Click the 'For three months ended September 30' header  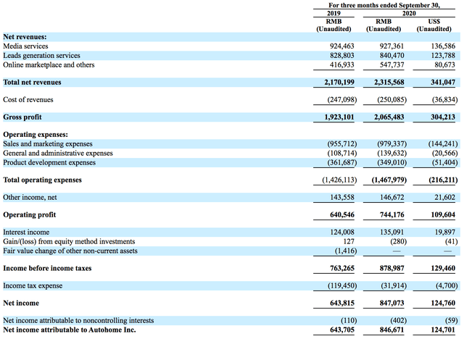(386, 4)
